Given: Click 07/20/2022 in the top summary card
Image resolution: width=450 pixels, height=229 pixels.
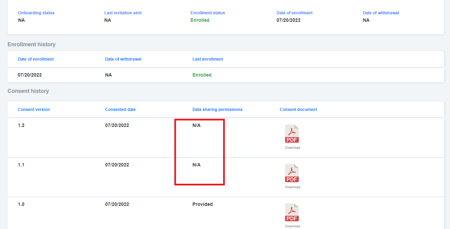Looking at the screenshot, I should [289, 20].
